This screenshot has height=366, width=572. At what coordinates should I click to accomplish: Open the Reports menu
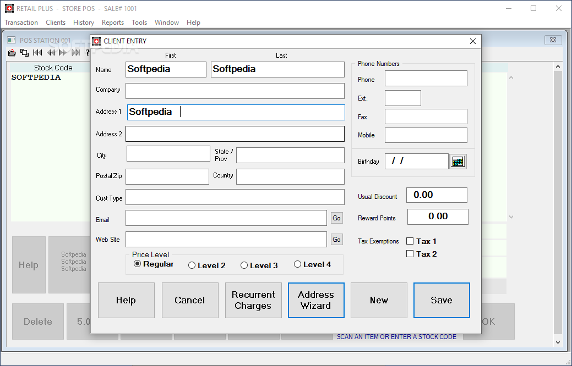pyautogui.click(x=113, y=22)
